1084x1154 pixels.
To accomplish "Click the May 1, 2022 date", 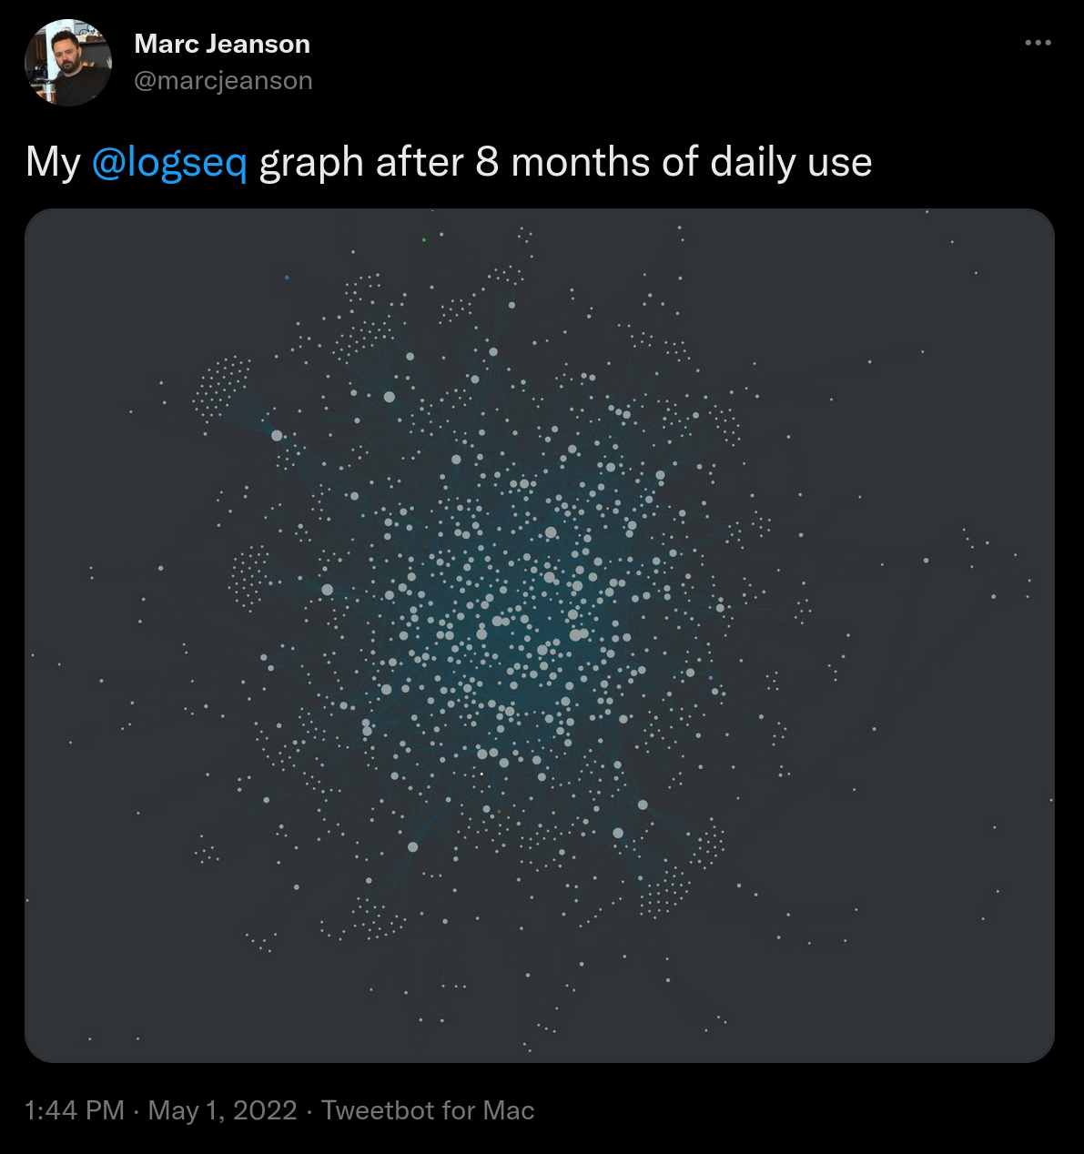I will coord(222,1110).
